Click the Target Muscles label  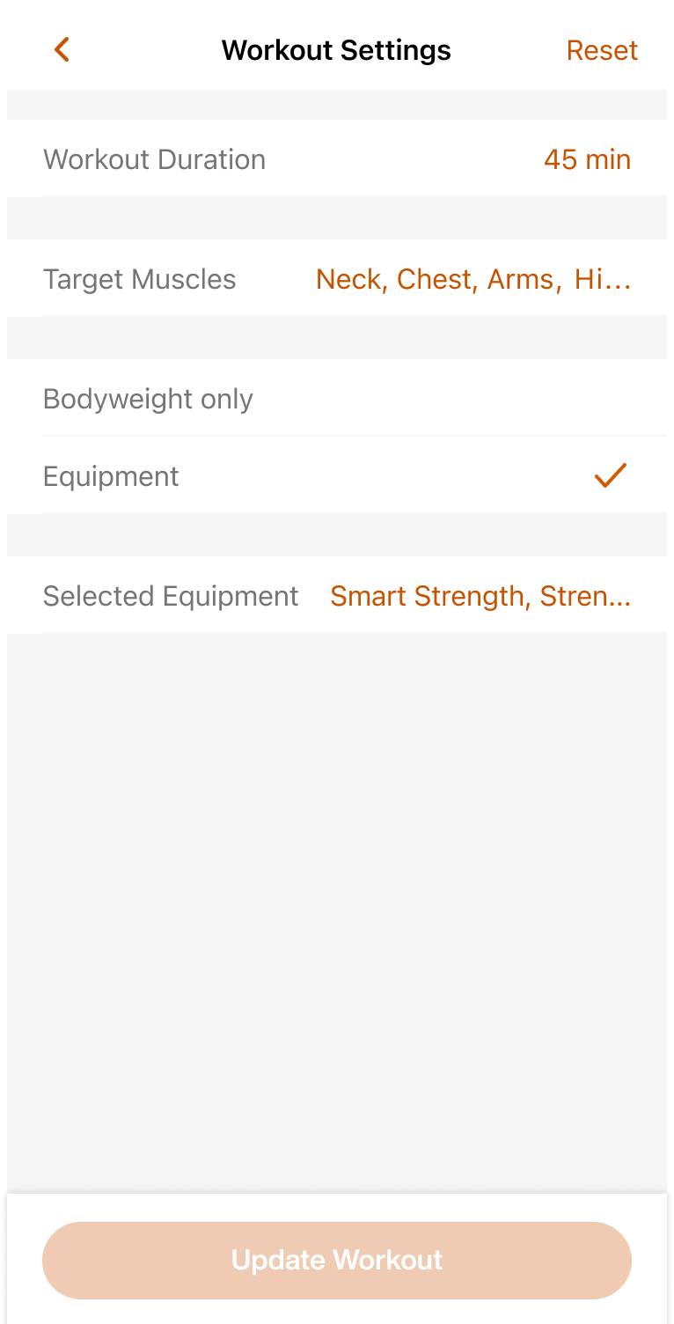click(x=140, y=279)
